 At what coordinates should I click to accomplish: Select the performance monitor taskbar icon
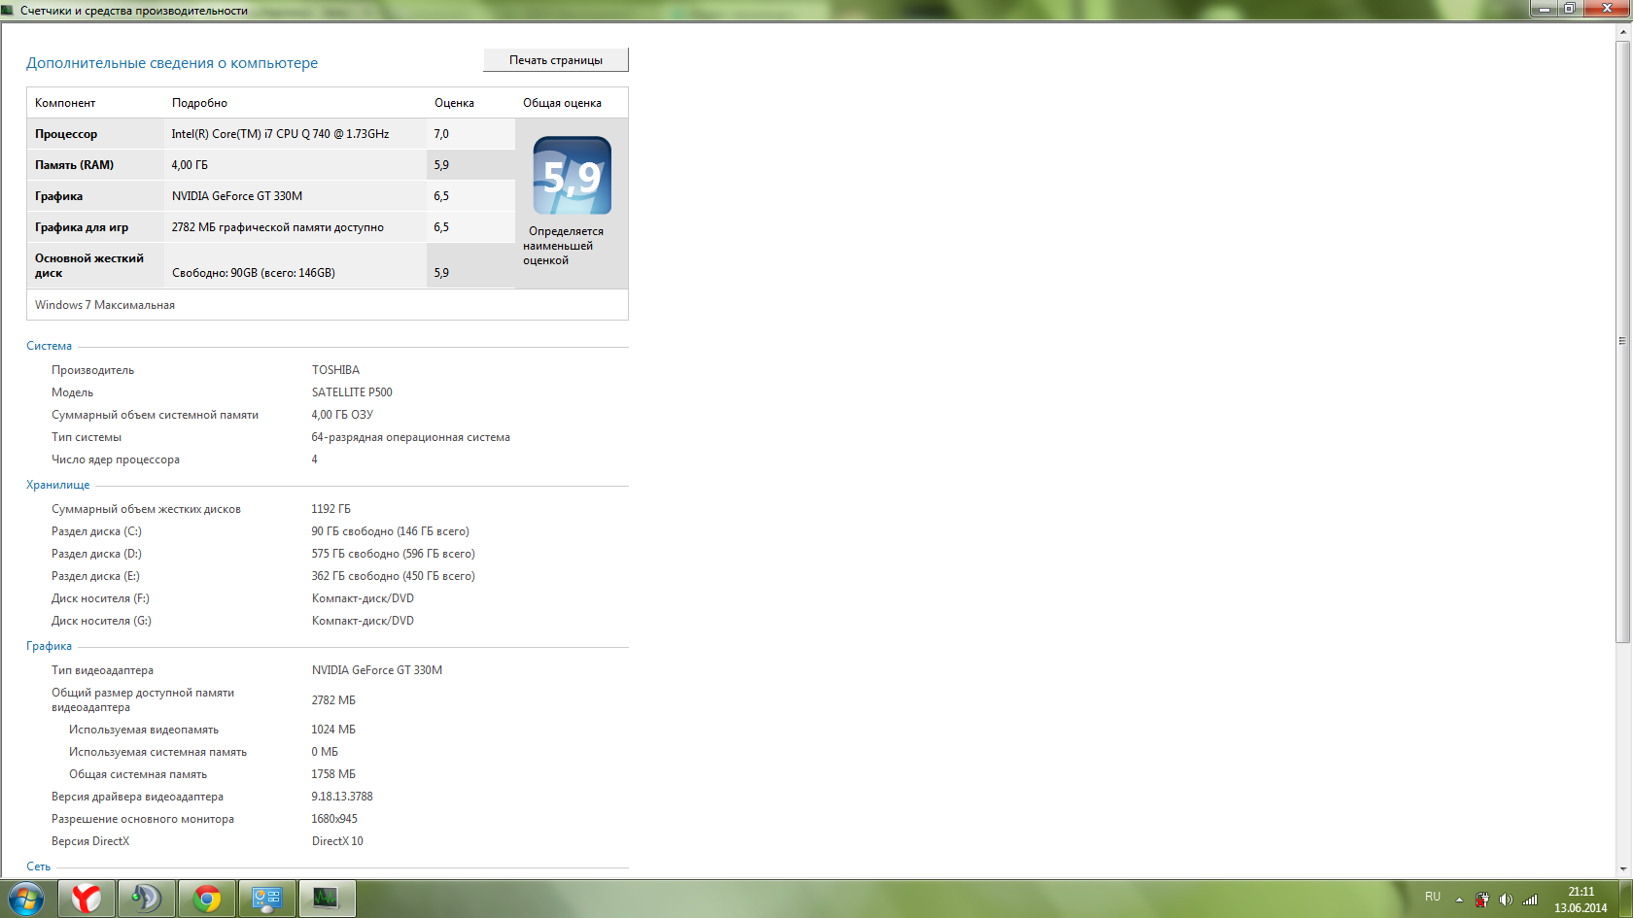(327, 899)
